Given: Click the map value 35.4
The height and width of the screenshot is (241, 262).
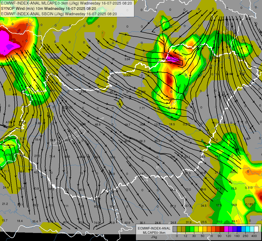Looking at the screenshot, I should 35,221.
